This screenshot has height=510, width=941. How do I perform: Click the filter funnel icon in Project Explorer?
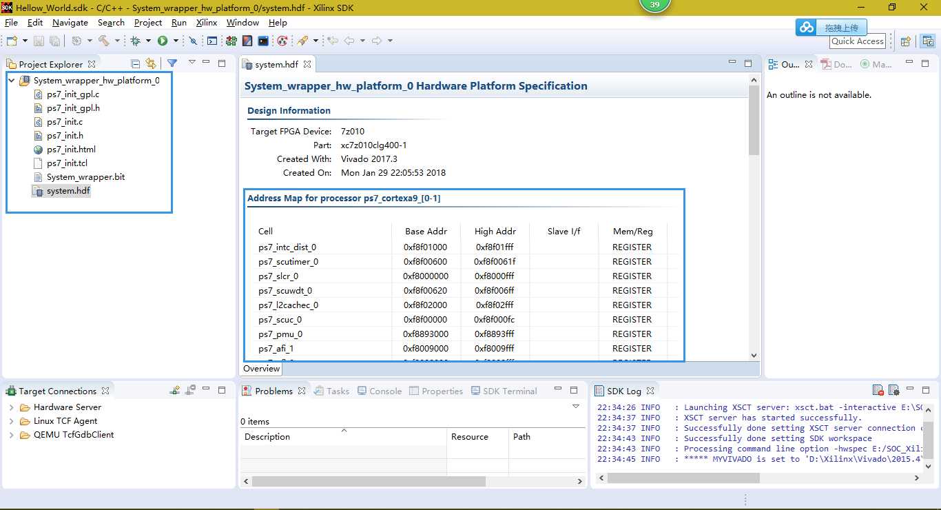(x=172, y=63)
